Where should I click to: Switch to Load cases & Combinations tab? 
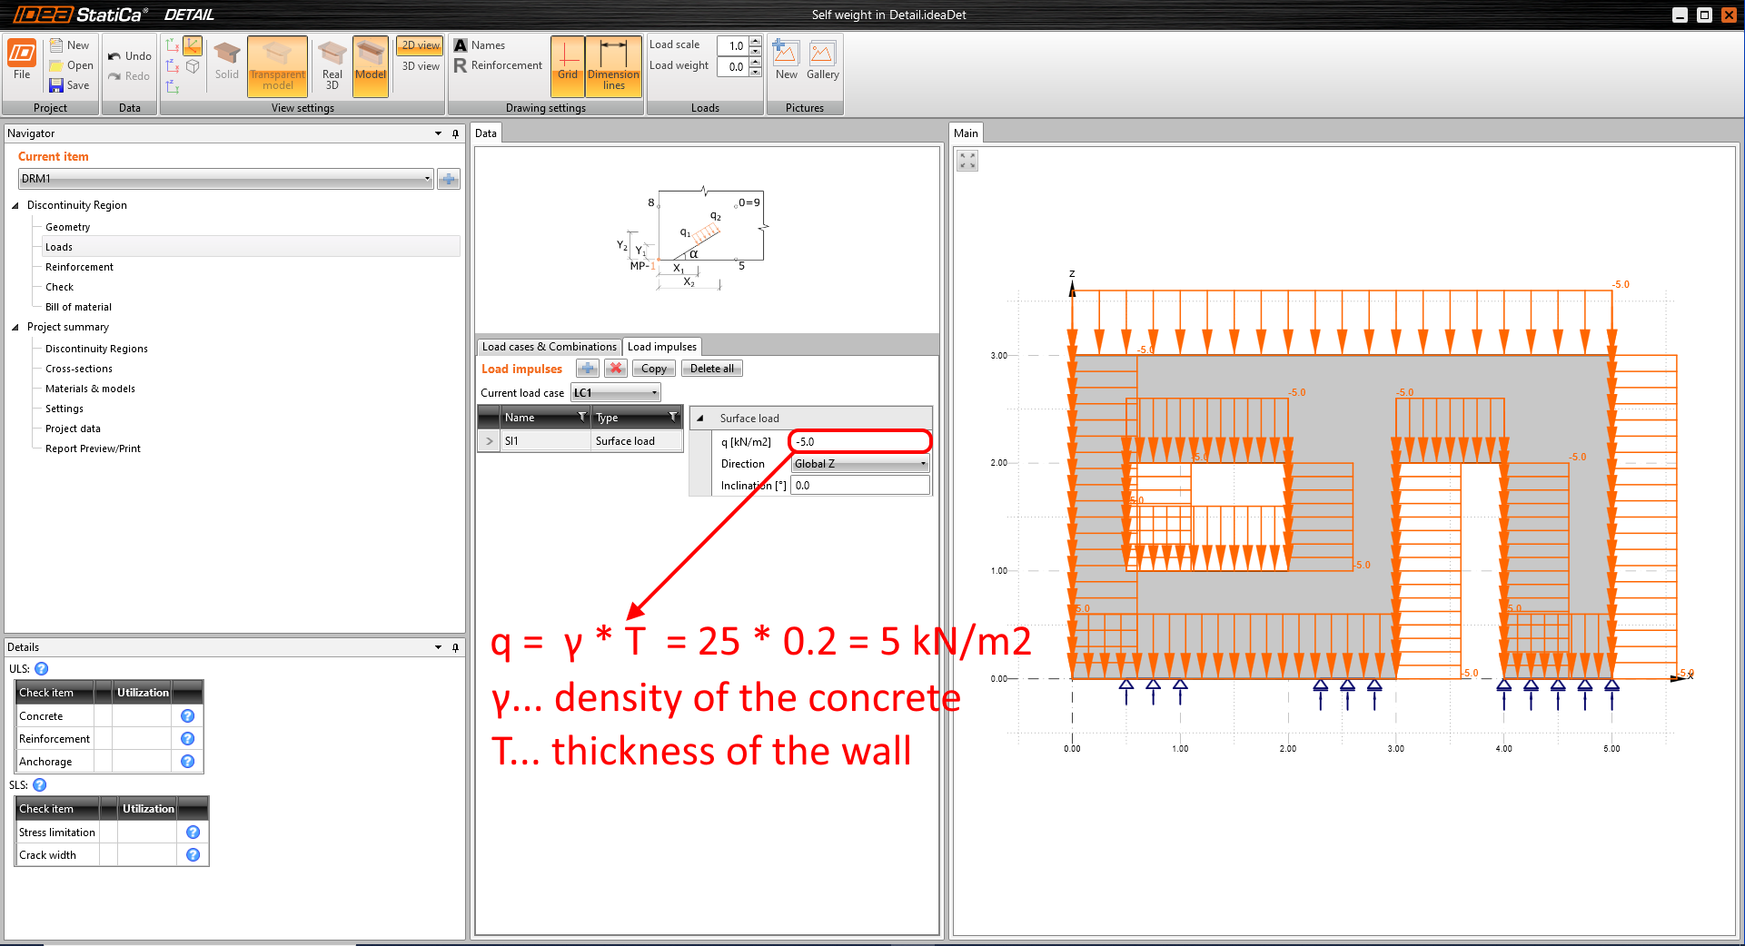pyautogui.click(x=549, y=347)
